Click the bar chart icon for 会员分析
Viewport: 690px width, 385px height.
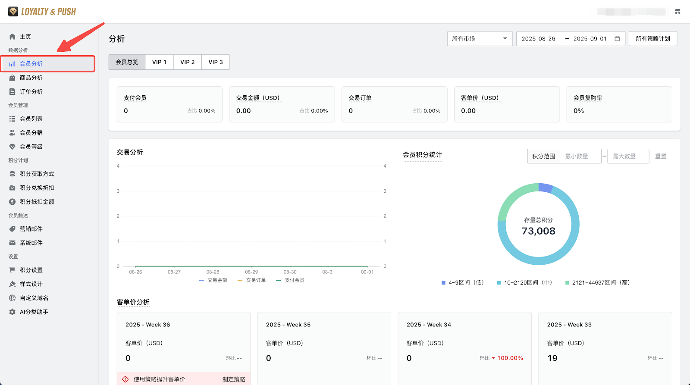tap(13, 64)
